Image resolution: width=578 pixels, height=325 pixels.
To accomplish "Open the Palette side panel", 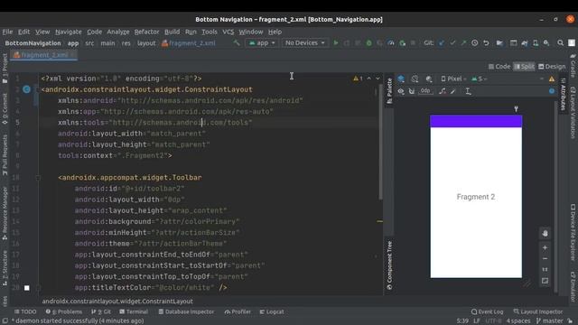I will click(x=389, y=90).
